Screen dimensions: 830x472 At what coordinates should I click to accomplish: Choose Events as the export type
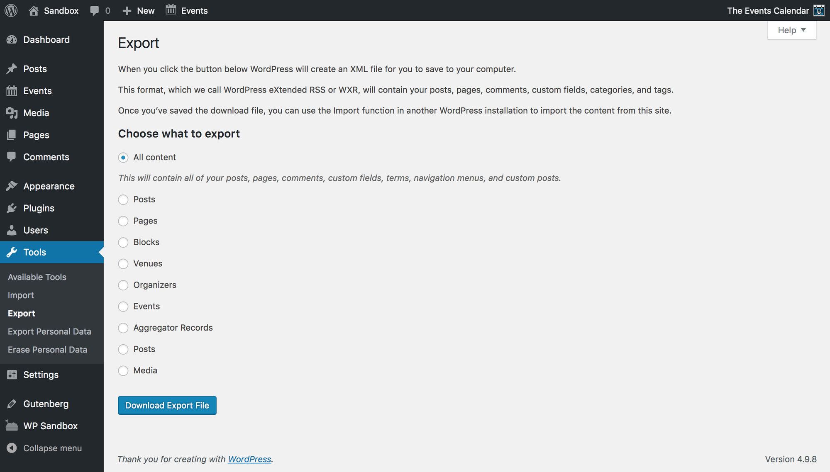[123, 307]
